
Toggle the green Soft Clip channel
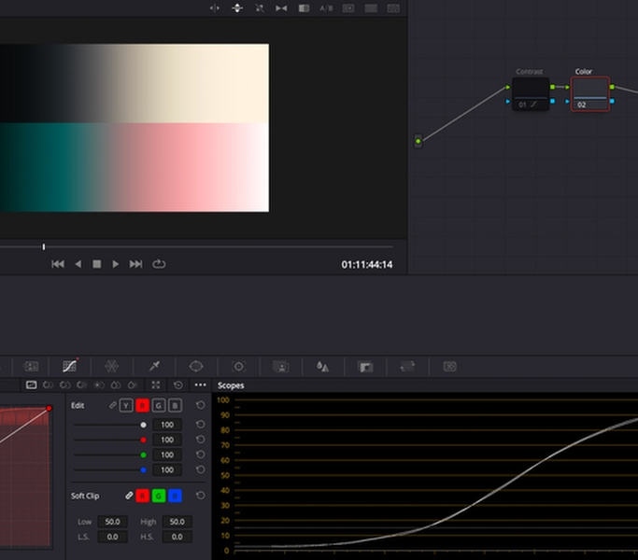[x=159, y=496]
